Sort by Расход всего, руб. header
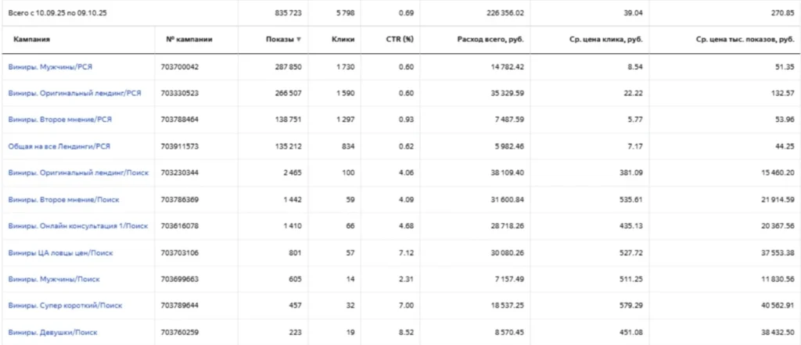Viewport: 801px width, 345px height. 490,39
